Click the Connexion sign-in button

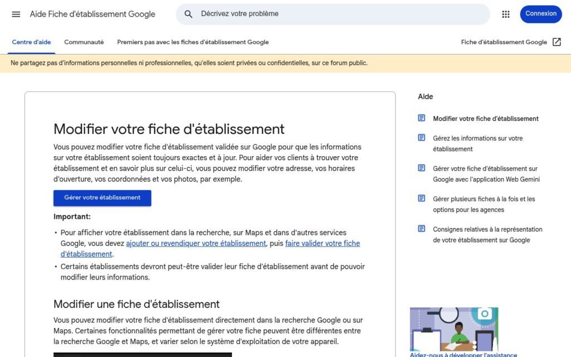541,14
